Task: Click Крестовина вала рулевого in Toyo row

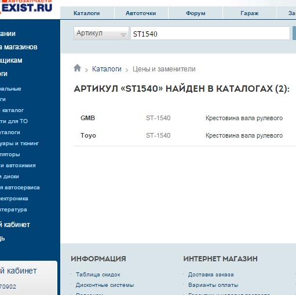Action: click(x=244, y=135)
